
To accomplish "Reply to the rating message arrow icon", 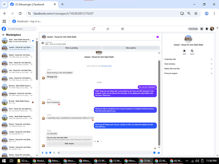I will tap(98, 141).
